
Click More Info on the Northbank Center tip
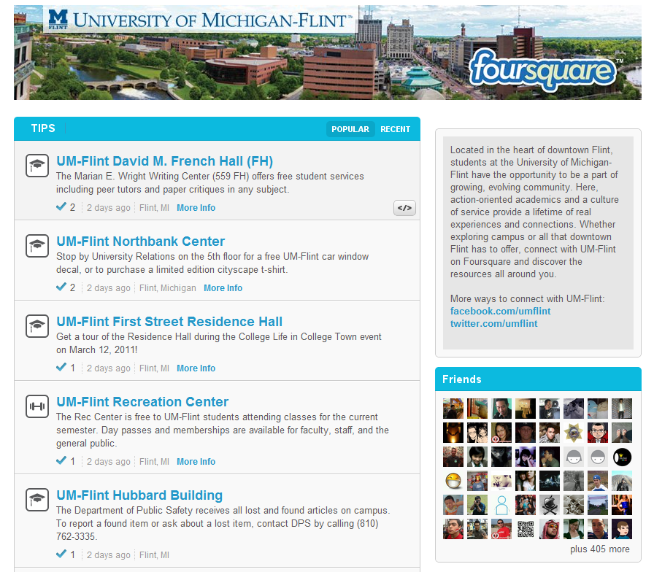point(223,288)
